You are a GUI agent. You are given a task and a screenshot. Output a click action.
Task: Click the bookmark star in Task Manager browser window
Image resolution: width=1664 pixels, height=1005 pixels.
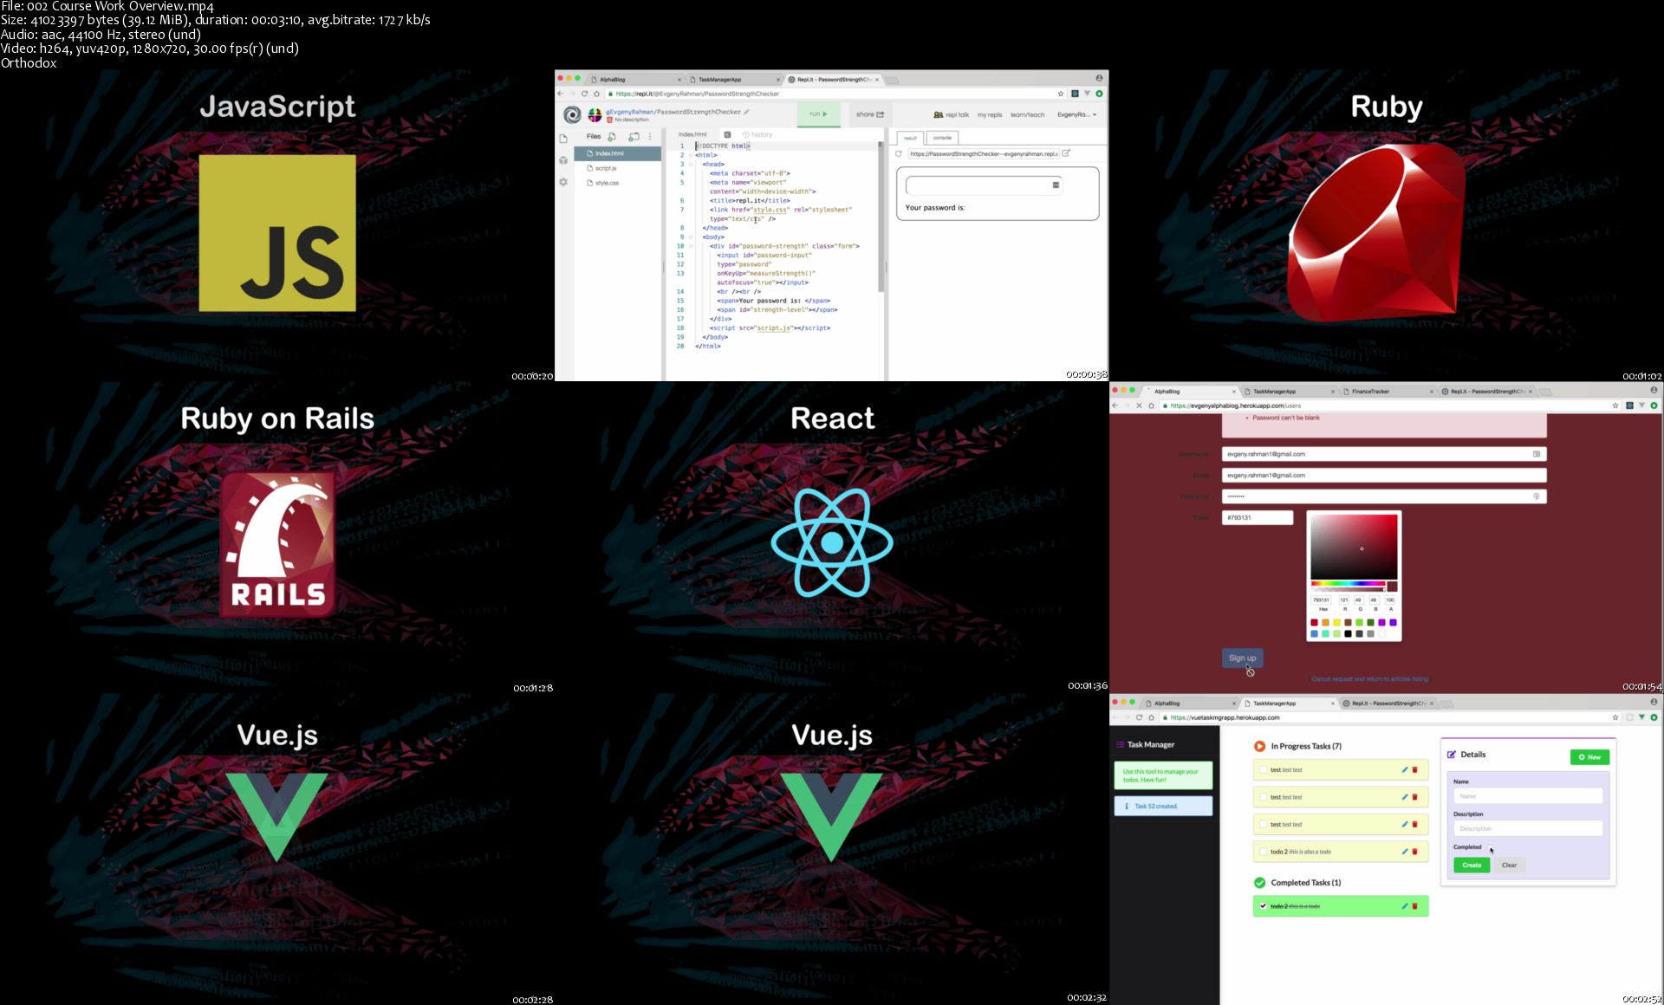click(x=1615, y=717)
